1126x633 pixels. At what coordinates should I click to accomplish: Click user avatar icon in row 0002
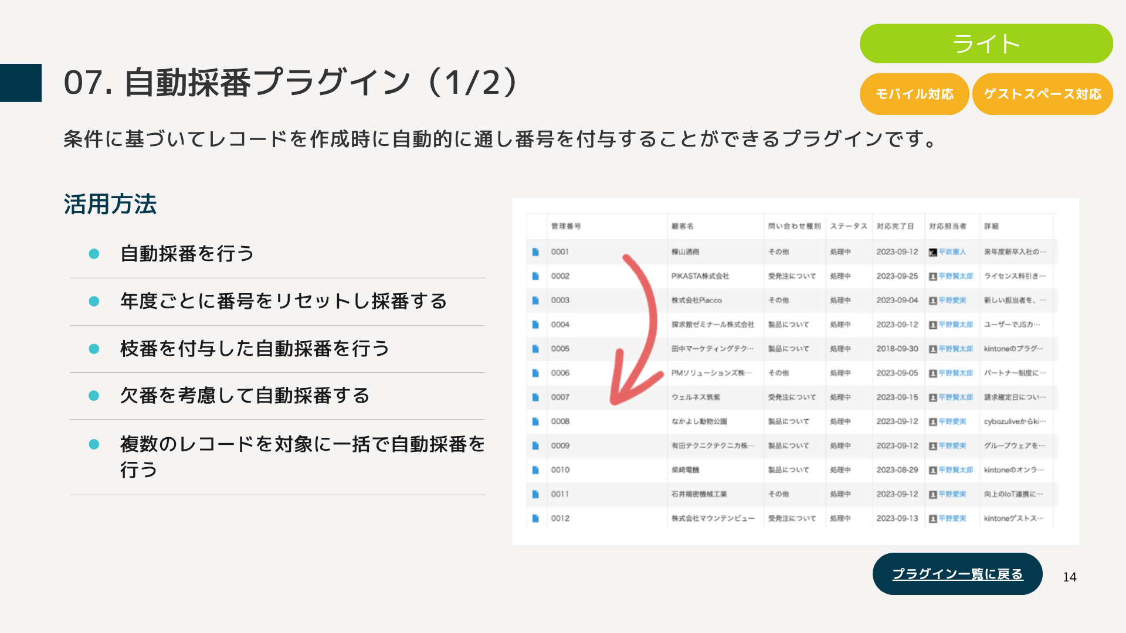pyautogui.click(x=932, y=276)
